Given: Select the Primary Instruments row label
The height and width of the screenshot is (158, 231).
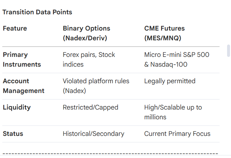Looking at the screenshot, I should coord(22,59).
